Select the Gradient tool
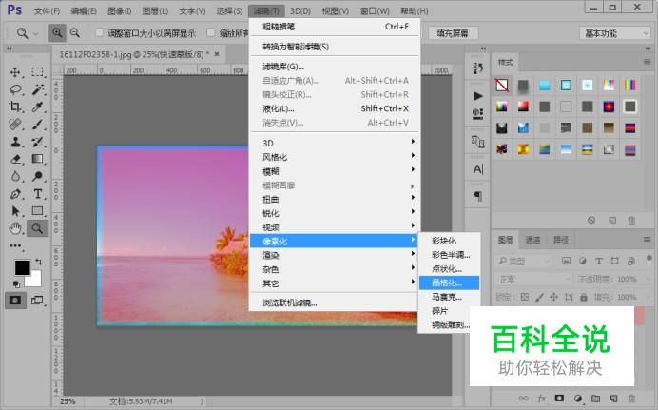Image resolution: width=658 pixels, height=410 pixels. point(37,159)
